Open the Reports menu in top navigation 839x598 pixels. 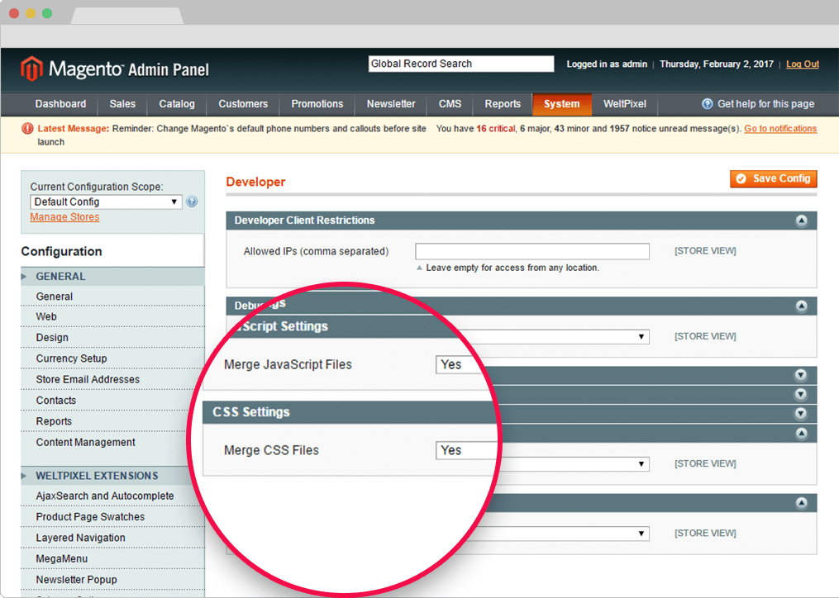coord(503,104)
